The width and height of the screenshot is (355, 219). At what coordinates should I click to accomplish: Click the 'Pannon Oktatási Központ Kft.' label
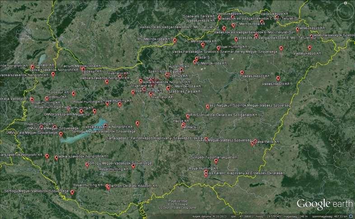(x=133, y=186)
